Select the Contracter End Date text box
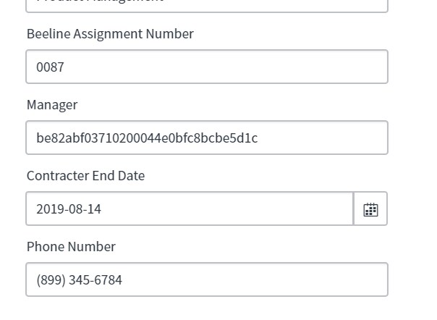Image resolution: width=437 pixels, height=320 pixels. (189, 209)
